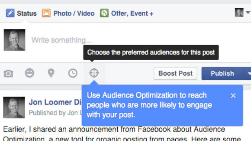The height and width of the screenshot is (141, 251).
Task: Click the Boost Post button
Action: click(175, 73)
